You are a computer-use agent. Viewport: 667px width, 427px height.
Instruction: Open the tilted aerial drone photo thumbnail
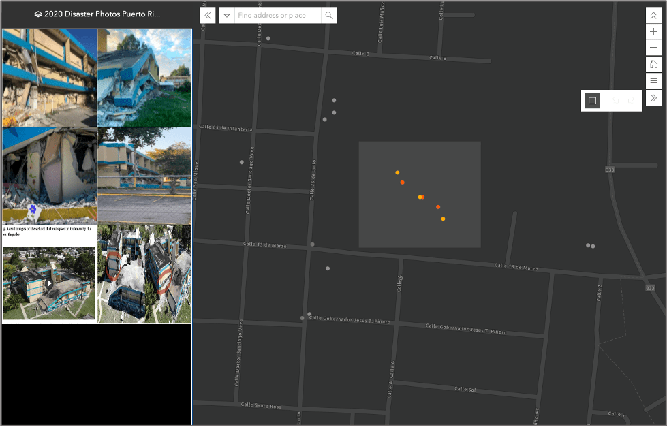[x=144, y=274]
